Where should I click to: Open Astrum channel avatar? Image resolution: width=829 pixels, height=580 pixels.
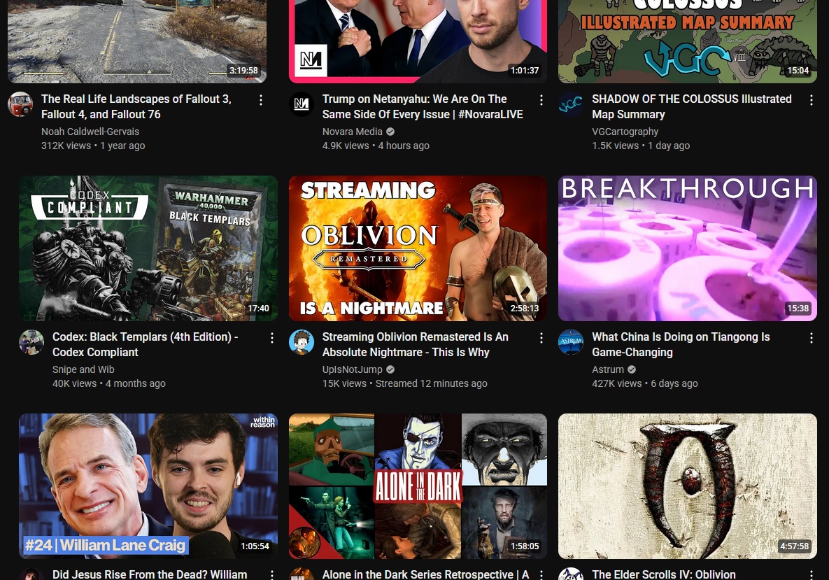571,342
